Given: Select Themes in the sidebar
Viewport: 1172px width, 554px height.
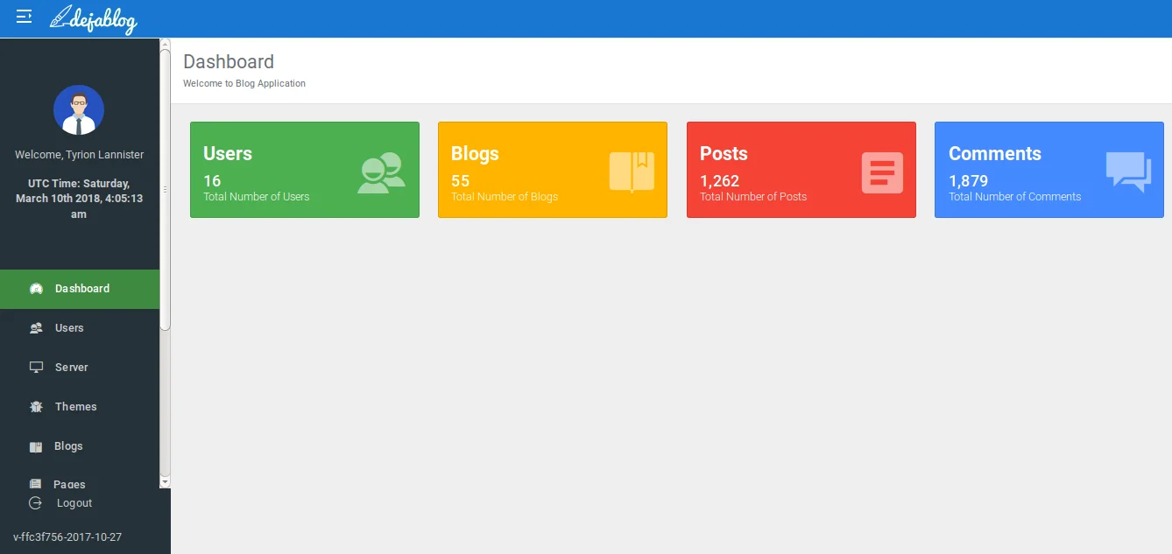Looking at the screenshot, I should click(75, 407).
